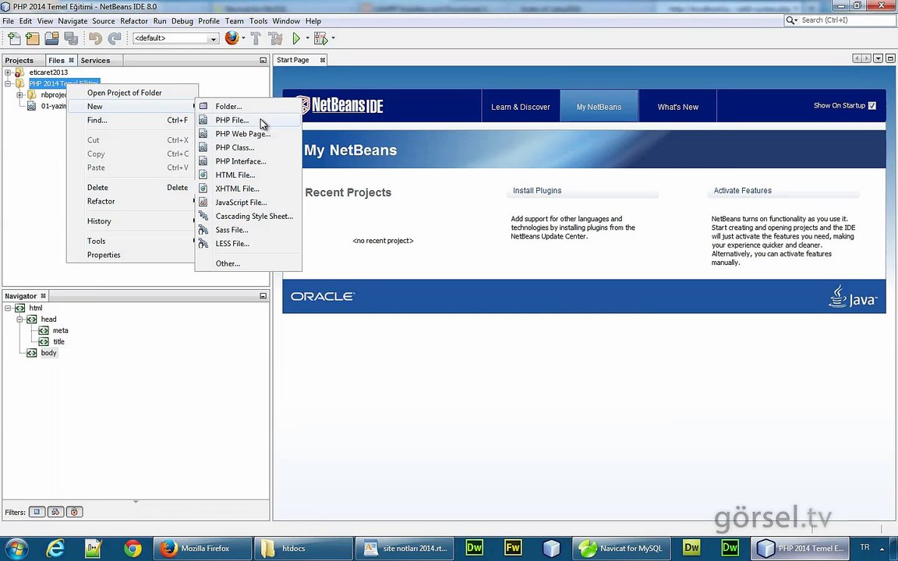This screenshot has height=561, width=898.
Task: Click the Save All toolbar icon
Action: click(x=71, y=38)
